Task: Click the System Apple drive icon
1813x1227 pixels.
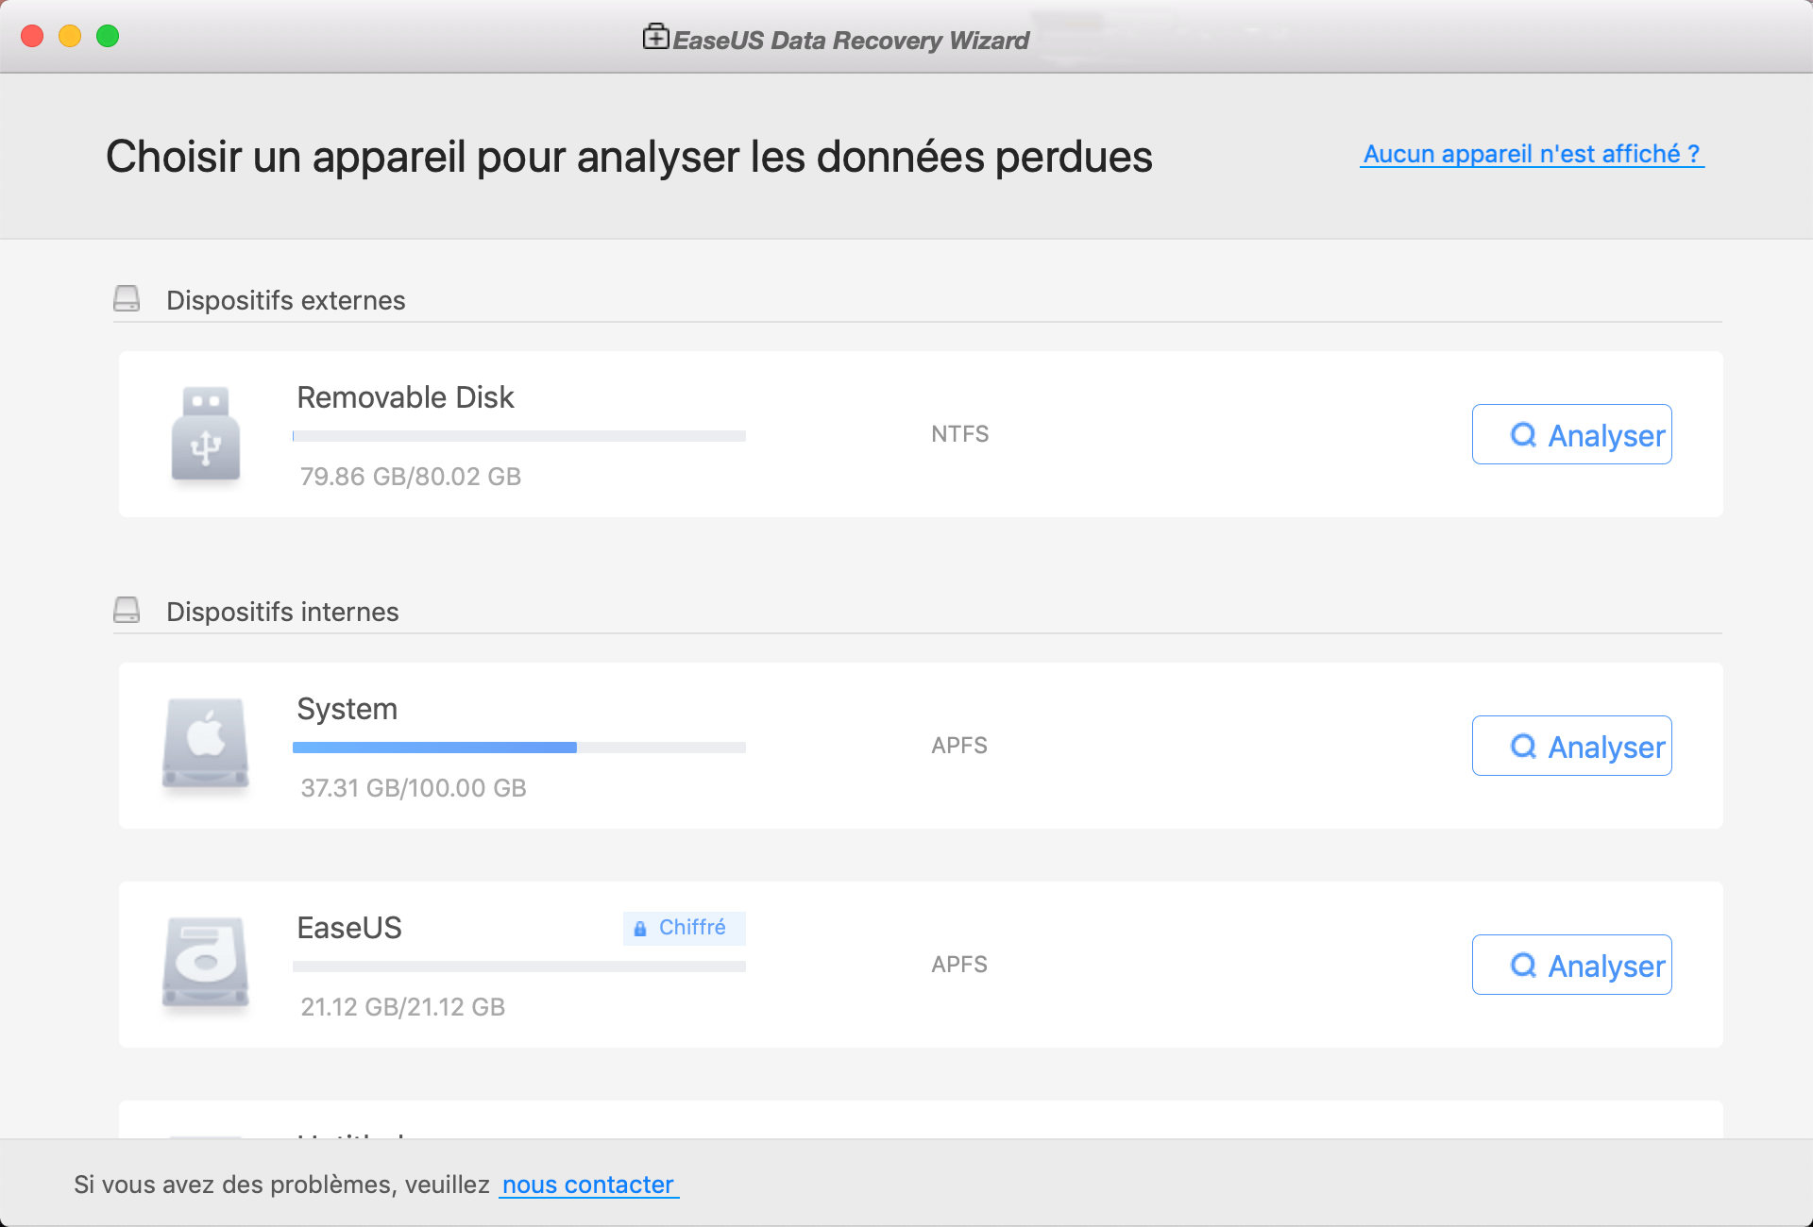Action: 206,744
